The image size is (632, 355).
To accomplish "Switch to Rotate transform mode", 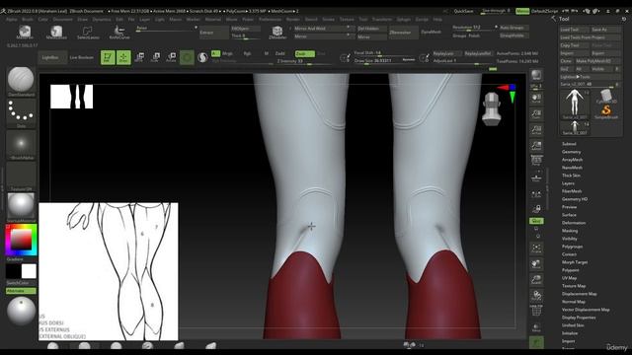I will coord(171,57).
